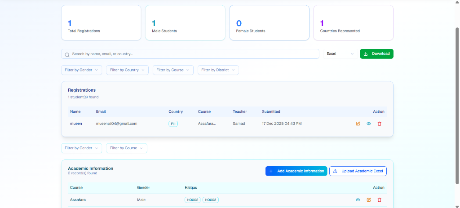View mueen's registration details via eye icon
Screen dimensions: 460x208
[x=369, y=124]
